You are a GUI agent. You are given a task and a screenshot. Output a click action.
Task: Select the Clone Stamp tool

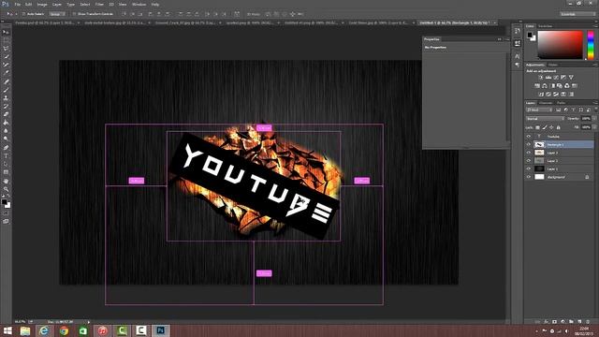(x=6, y=97)
